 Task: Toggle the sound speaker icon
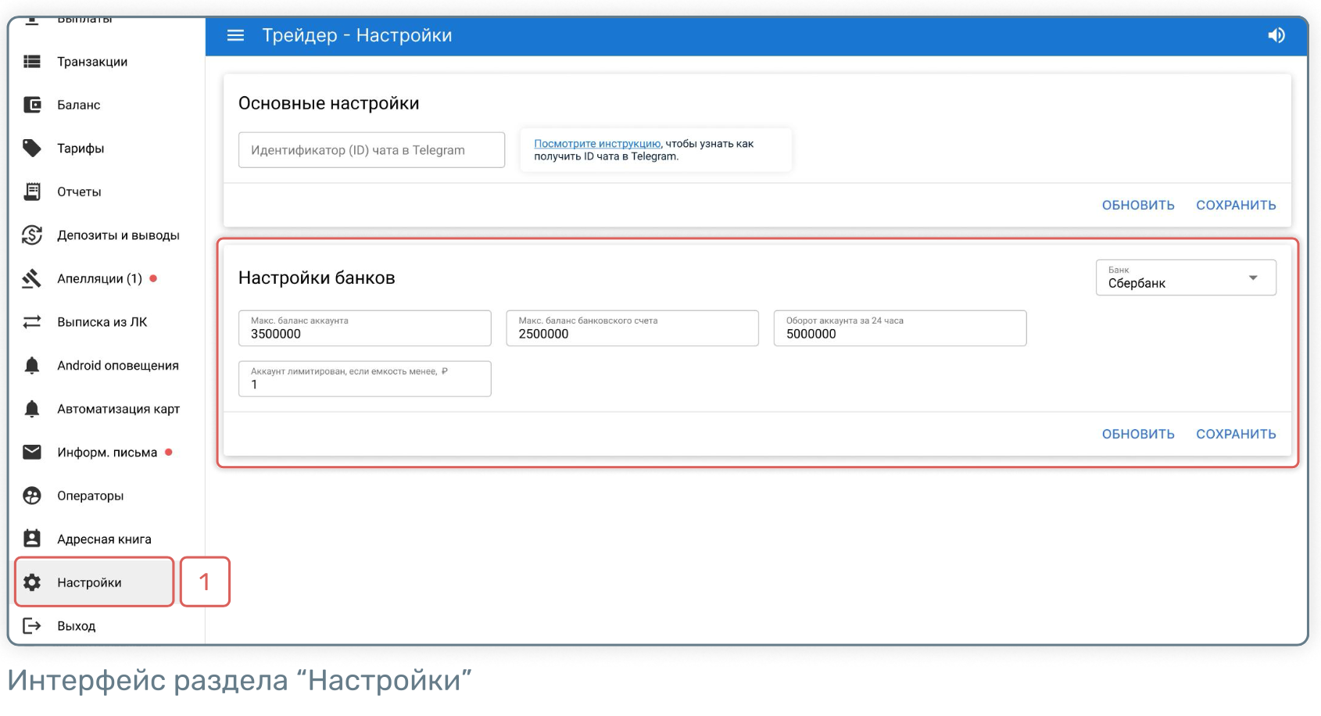1276,35
